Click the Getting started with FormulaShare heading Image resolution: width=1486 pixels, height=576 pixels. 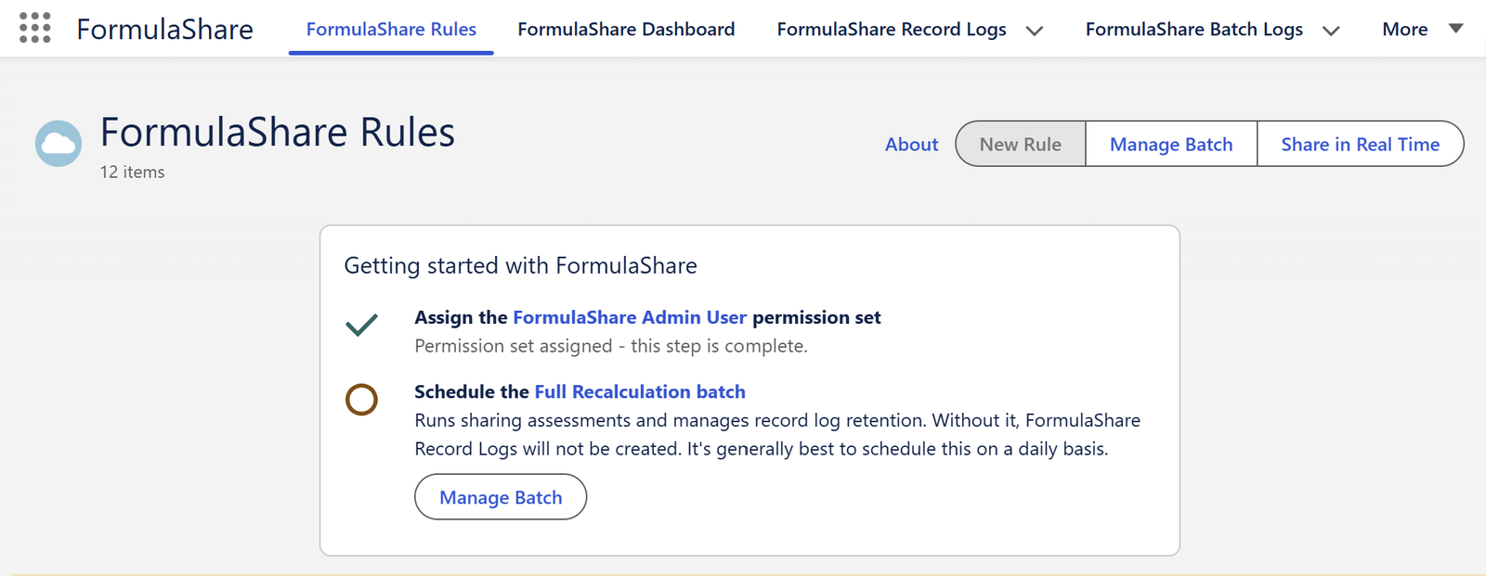pyautogui.click(x=520, y=266)
